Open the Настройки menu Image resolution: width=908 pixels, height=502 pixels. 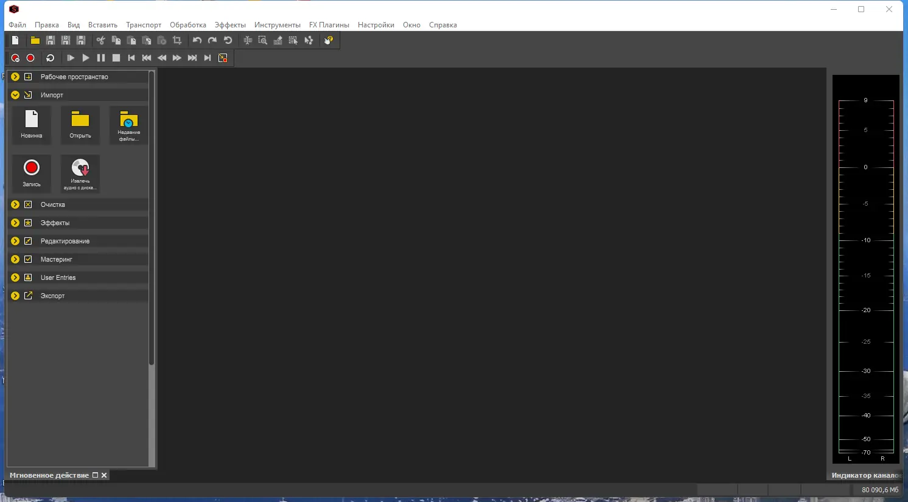coord(376,25)
